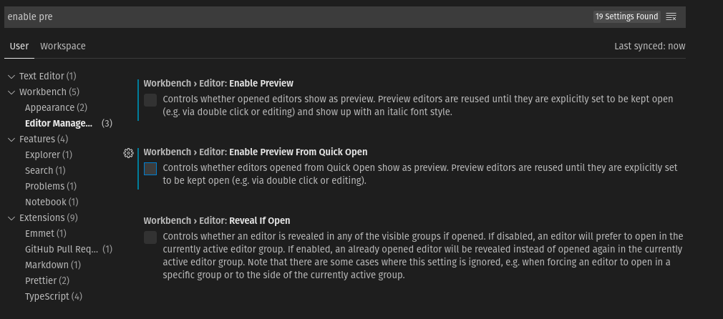This screenshot has height=319, width=723.
Task: Open the Prettier extension settings
Action: [x=47, y=280]
